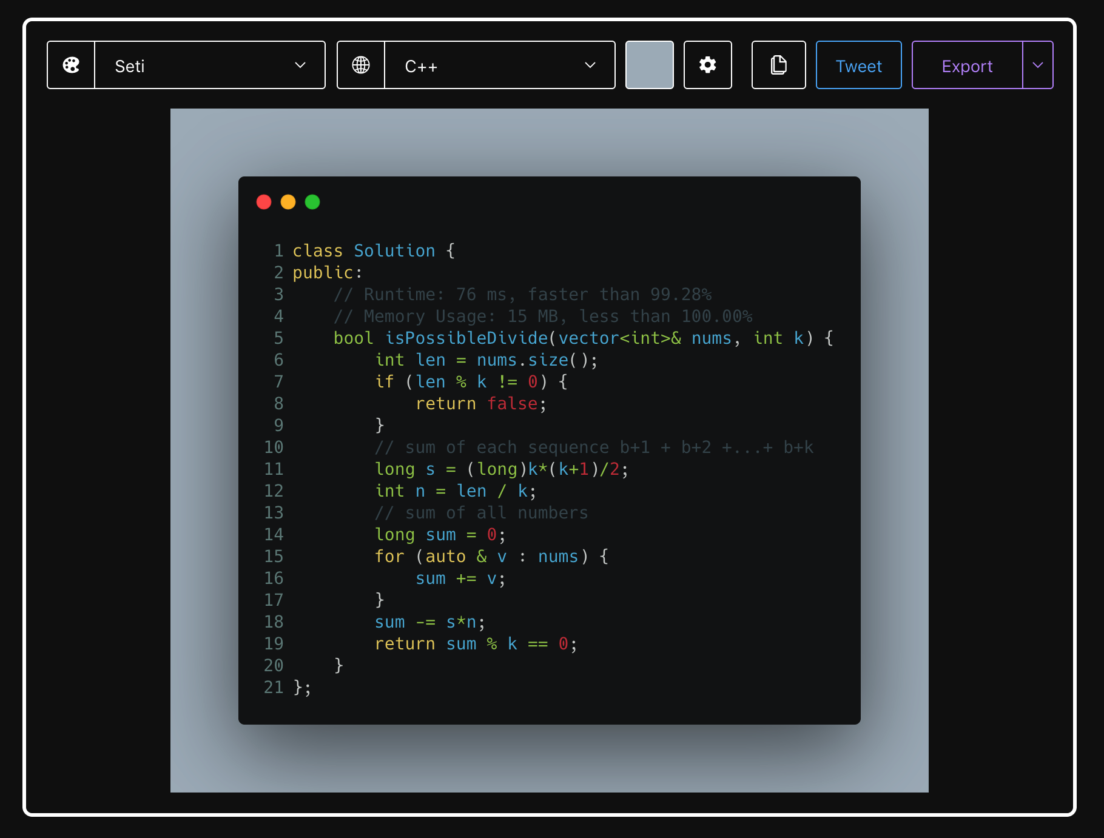
Task: Click the copy to clipboard icon
Action: coord(778,65)
